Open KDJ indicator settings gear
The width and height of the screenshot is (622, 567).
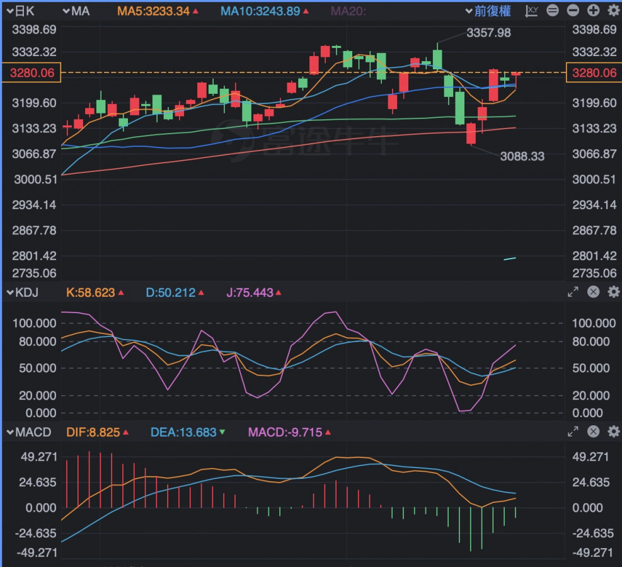point(613,292)
